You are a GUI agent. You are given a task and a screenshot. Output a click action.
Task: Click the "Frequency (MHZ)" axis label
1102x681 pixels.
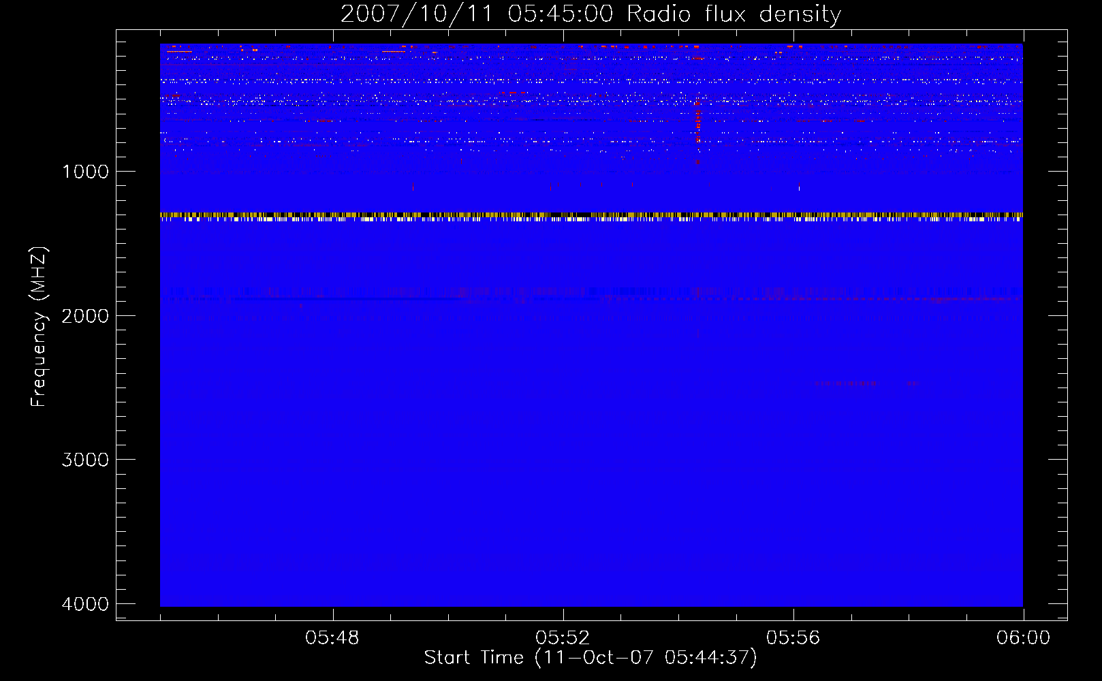click(39, 327)
